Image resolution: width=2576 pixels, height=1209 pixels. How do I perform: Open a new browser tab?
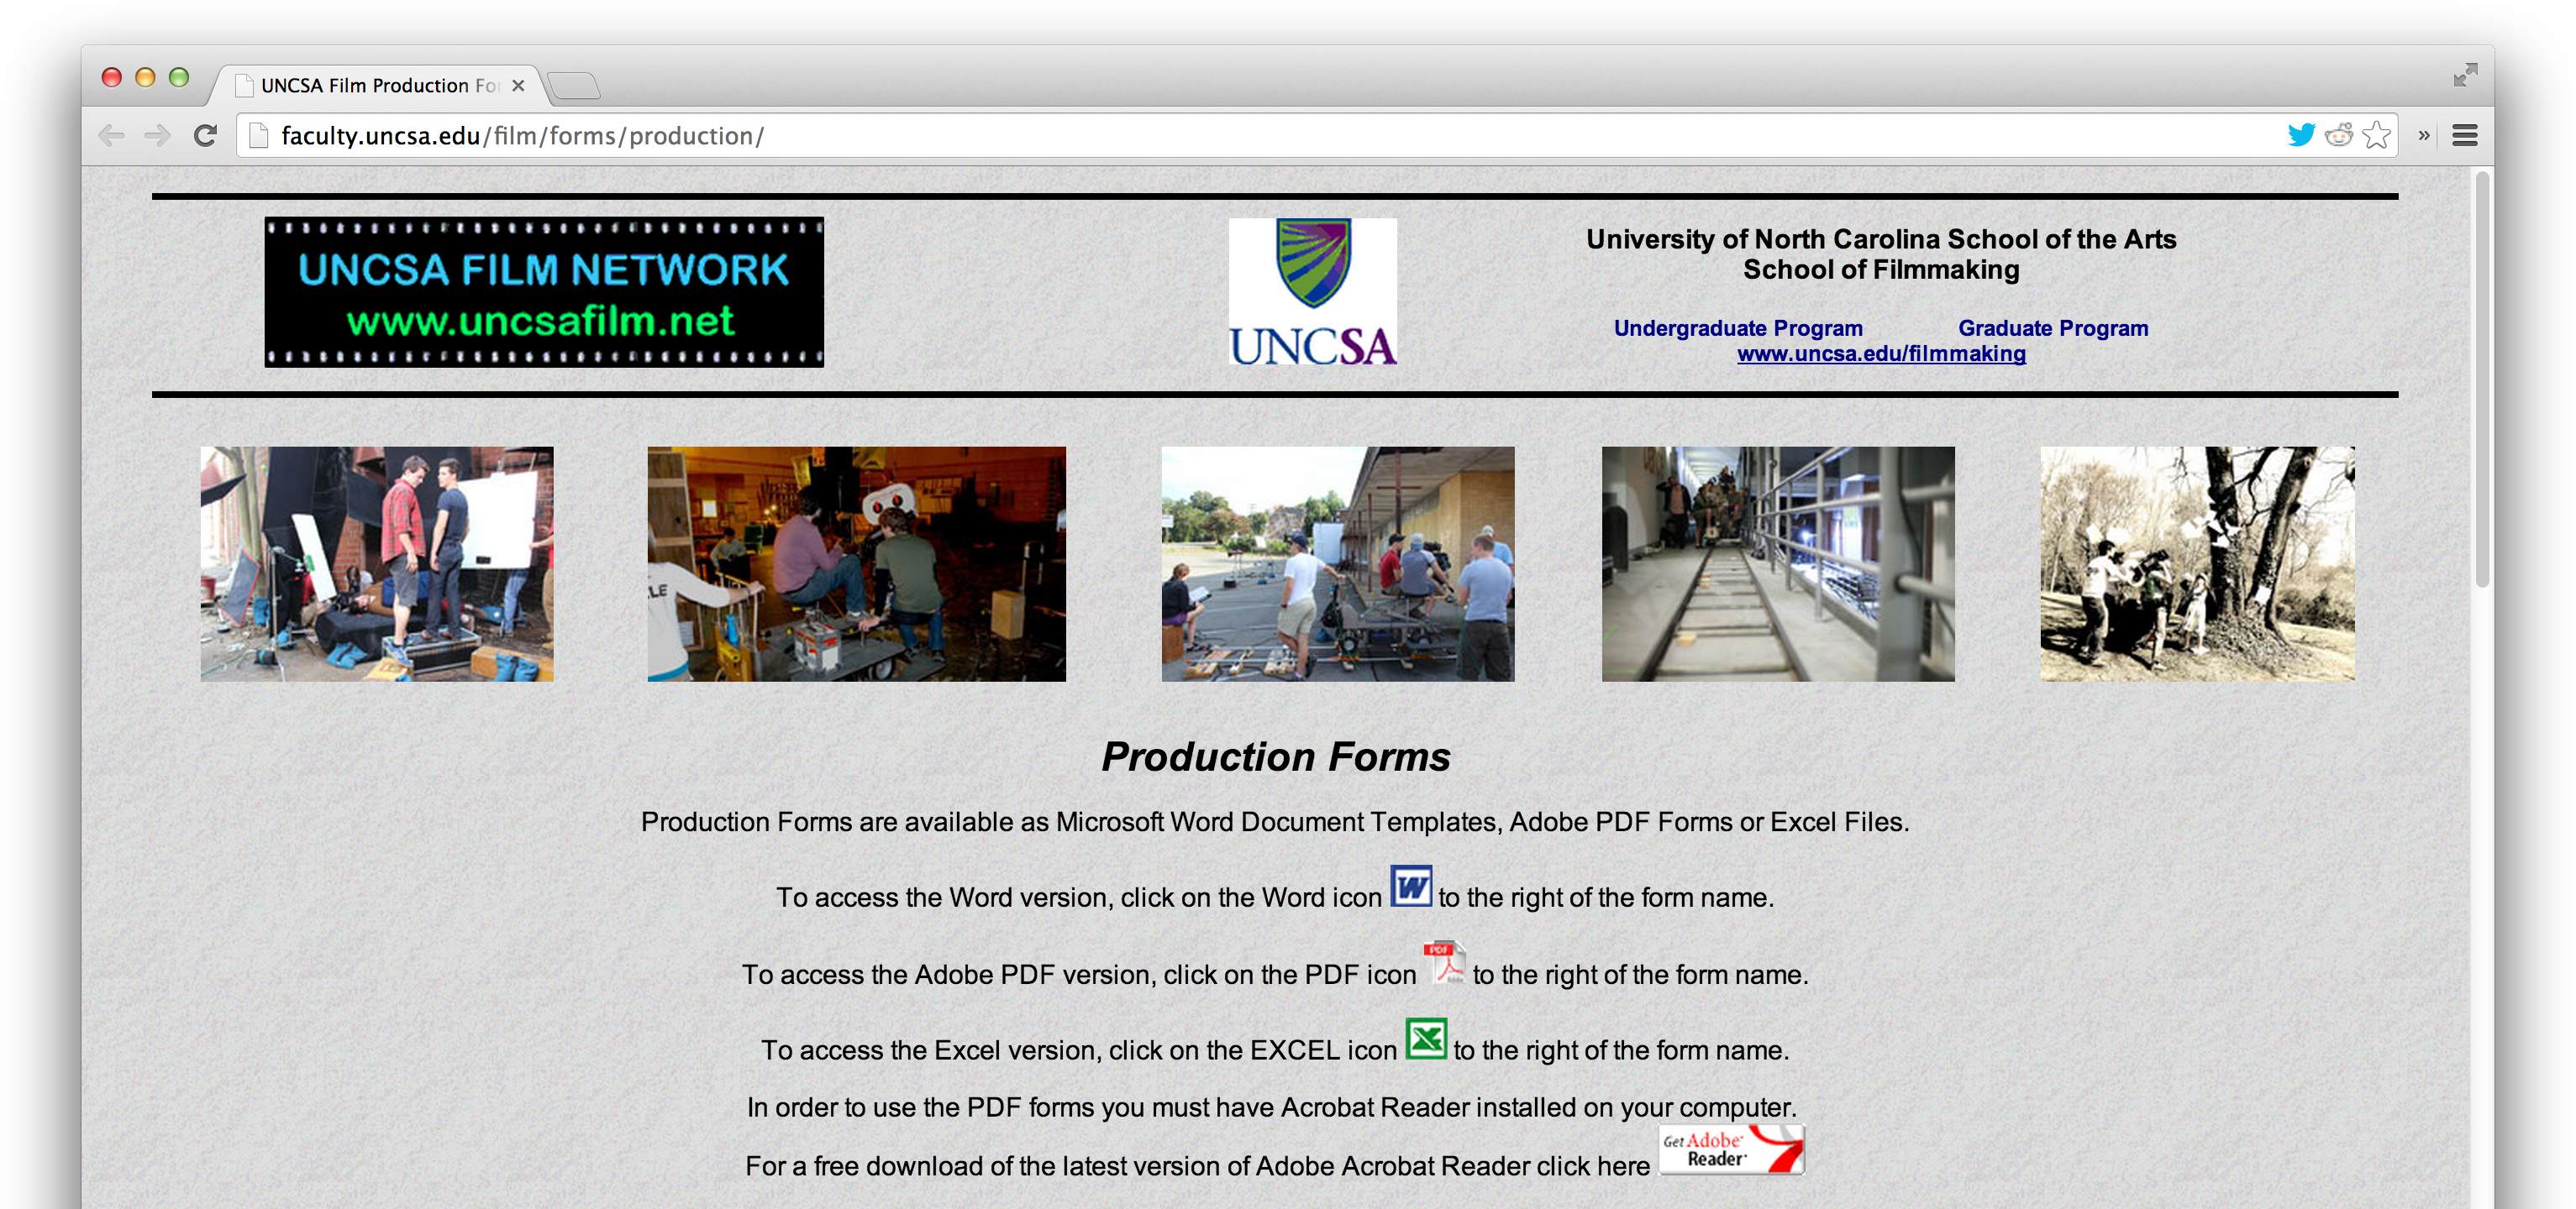574,86
